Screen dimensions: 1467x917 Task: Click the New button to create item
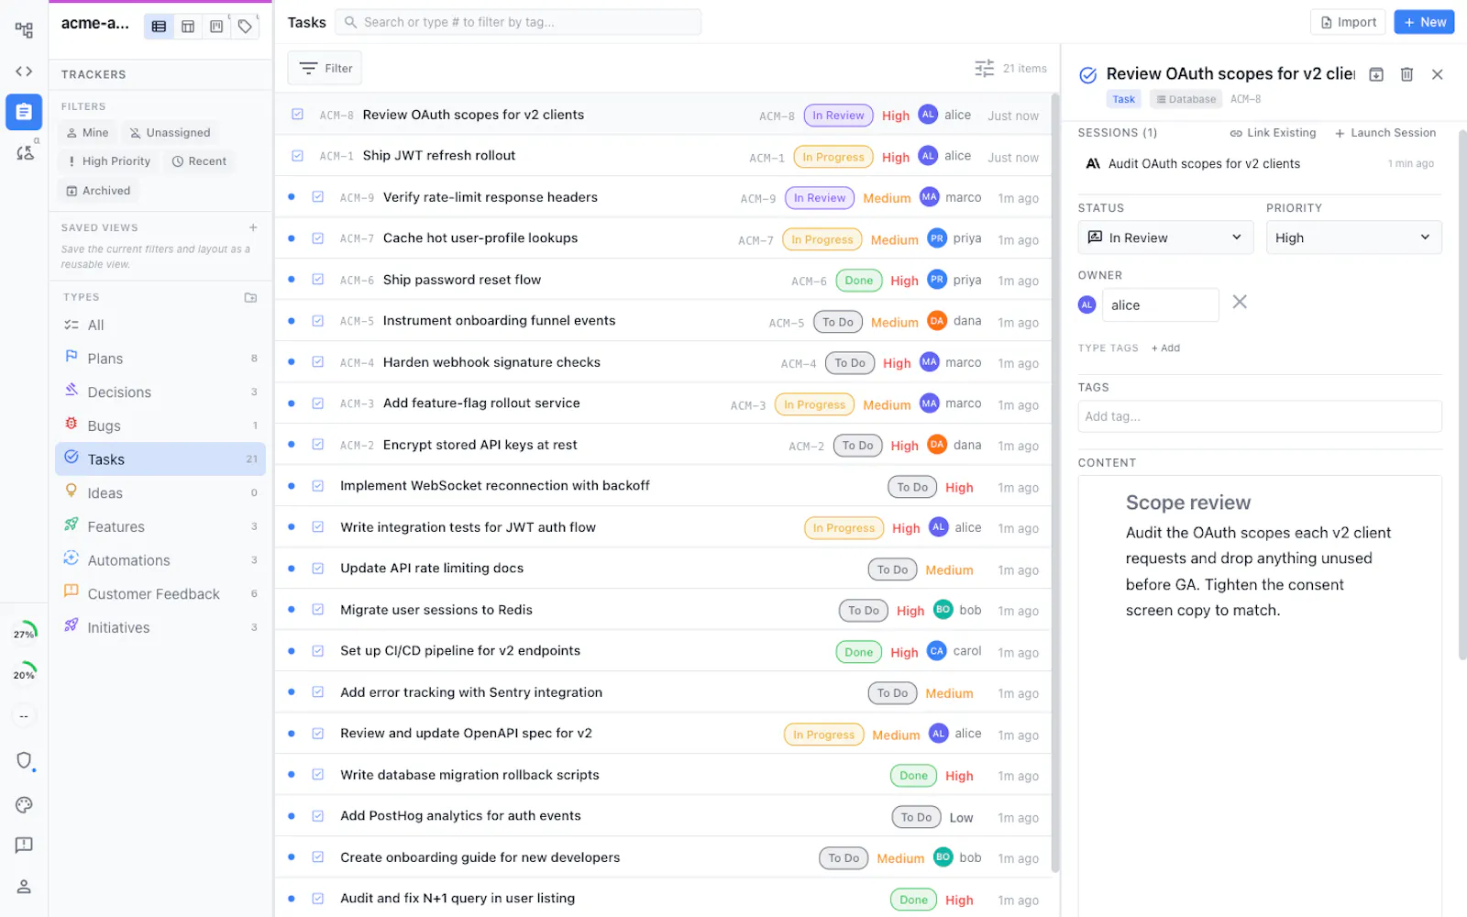coord(1424,22)
